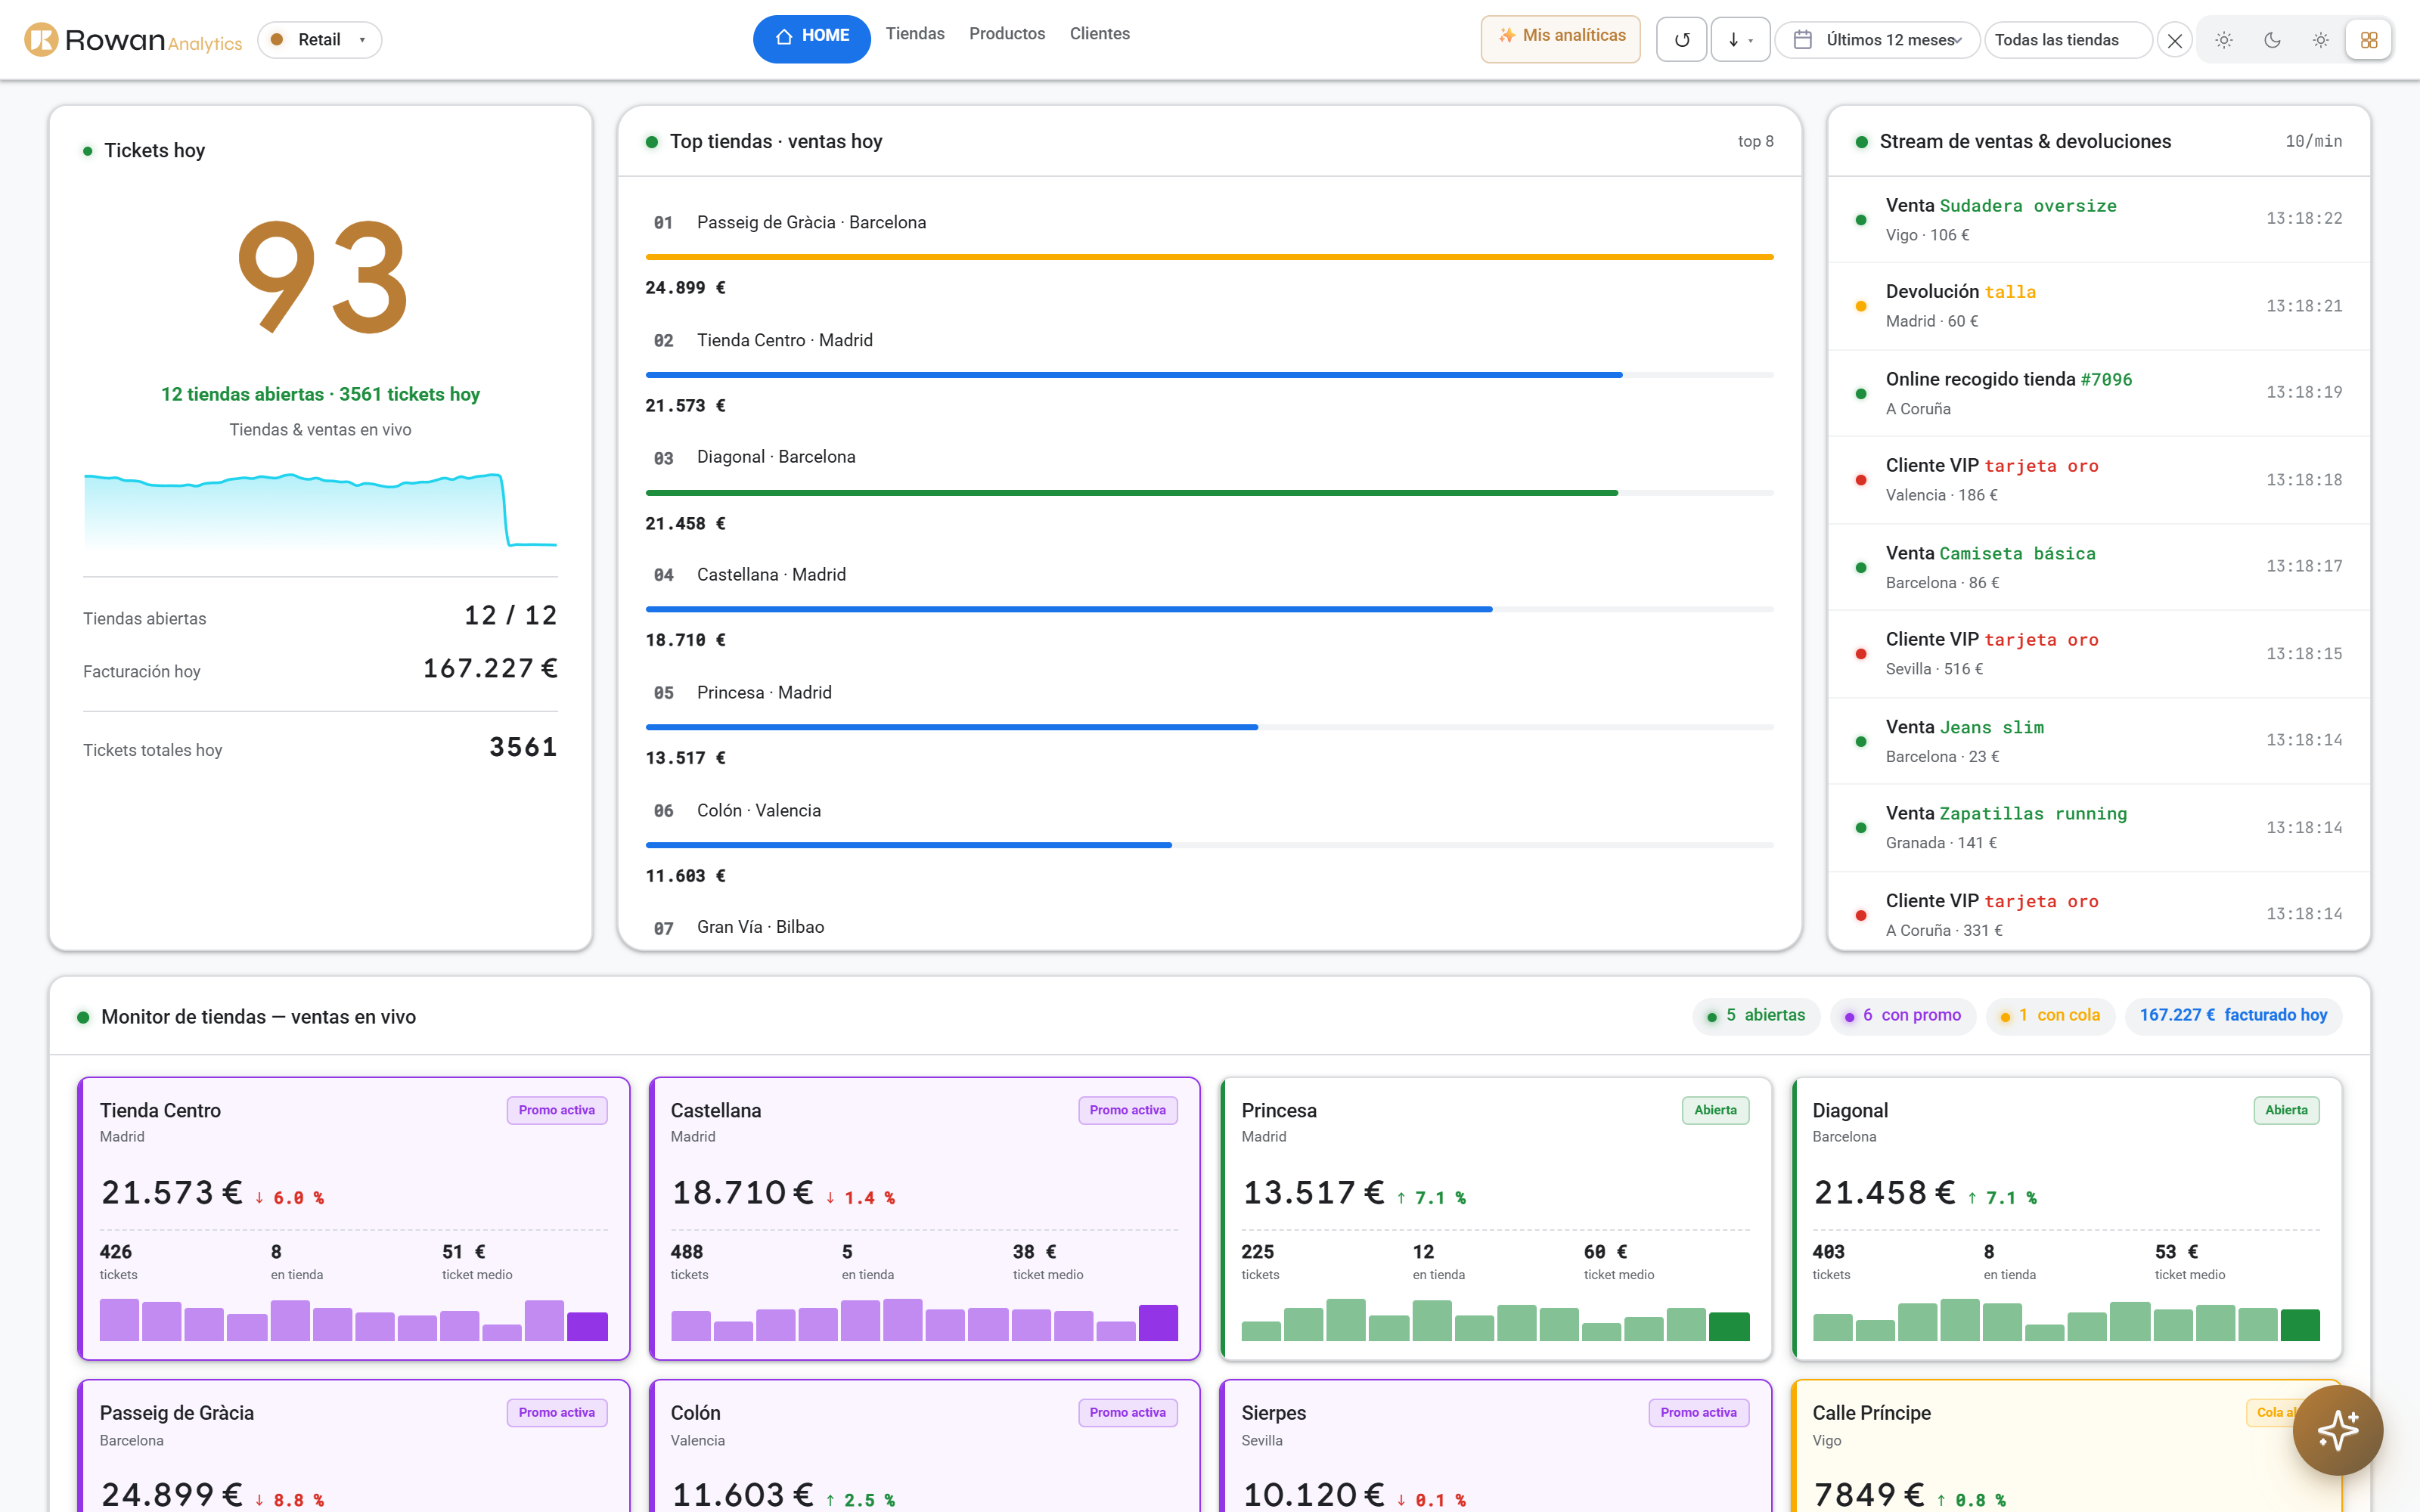This screenshot has width=2420, height=1512.
Task: Open the Tiendas tab
Action: tap(914, 34)
